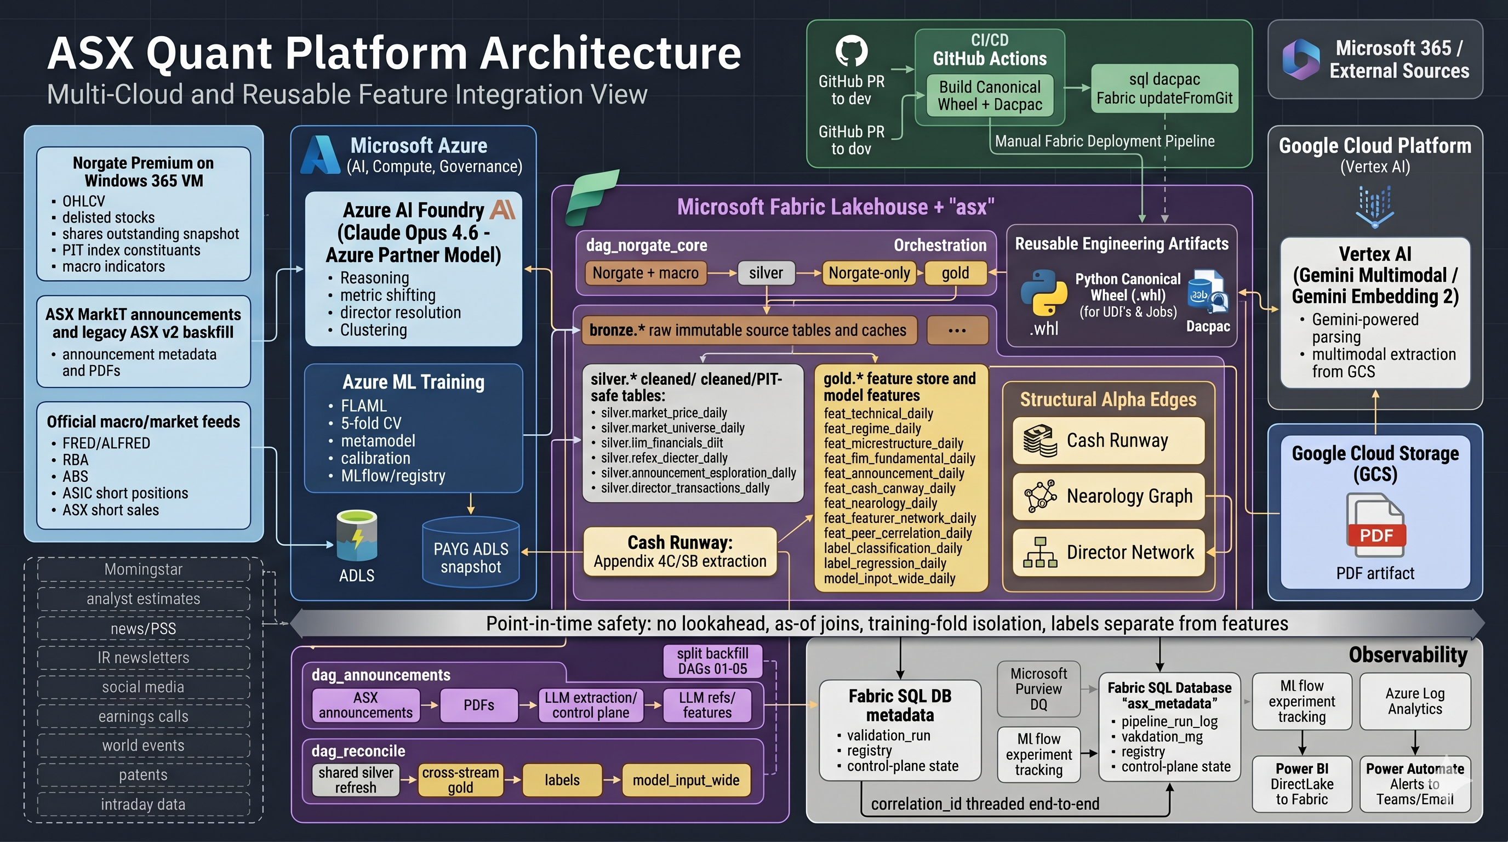The height and width of the screenshot is (842, 1508).
Task: Click Power Automate Alerts box
Action: (1415, 784)
